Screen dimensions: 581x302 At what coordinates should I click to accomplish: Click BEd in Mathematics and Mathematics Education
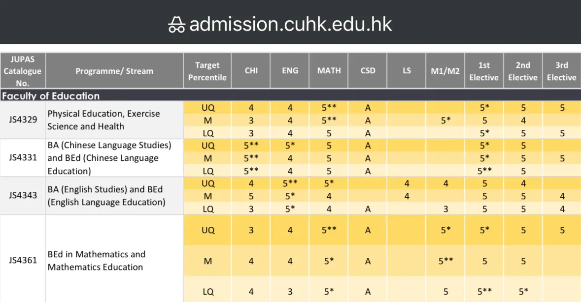(x=114, y=260)
